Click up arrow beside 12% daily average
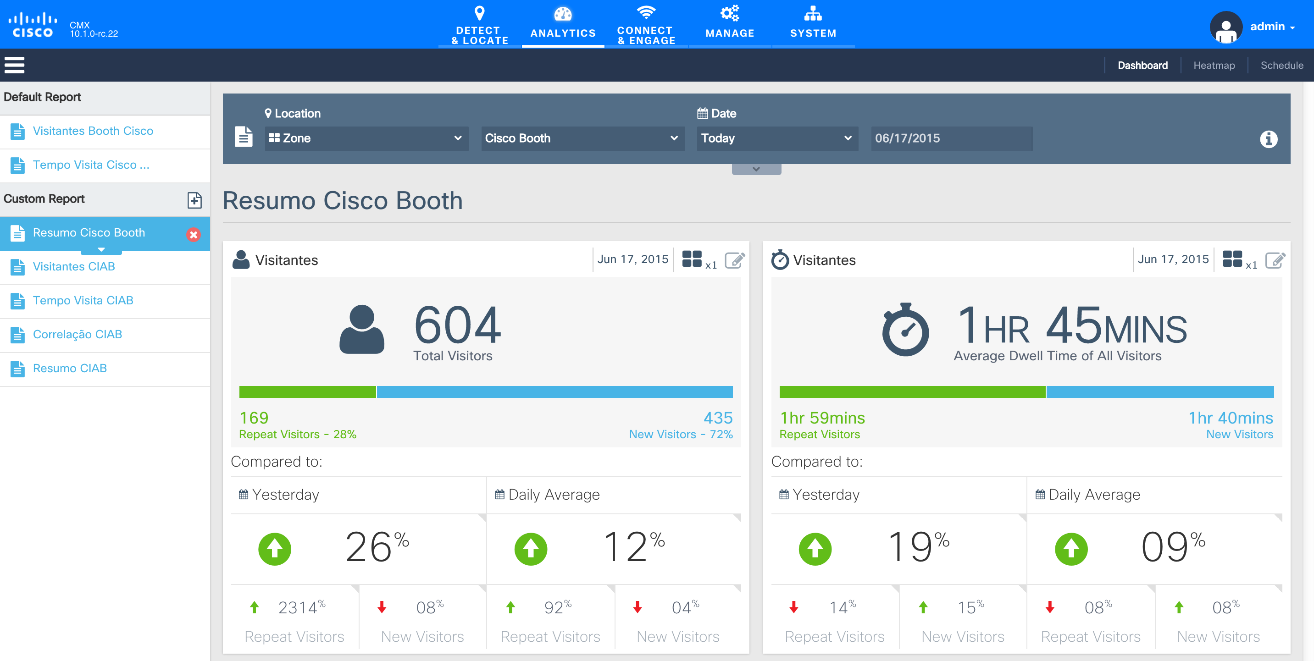 pos(531,549)
